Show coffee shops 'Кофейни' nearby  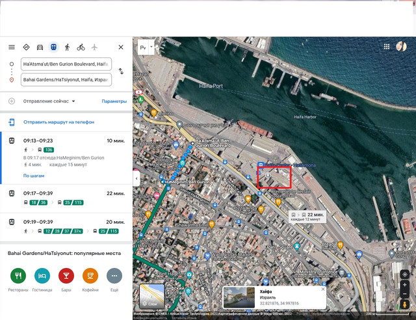(90, 276)
